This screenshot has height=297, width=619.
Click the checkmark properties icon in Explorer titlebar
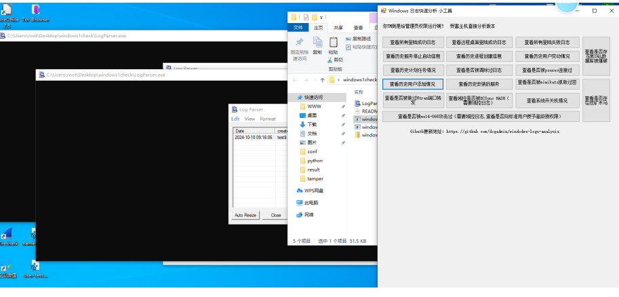coord(306,17)
